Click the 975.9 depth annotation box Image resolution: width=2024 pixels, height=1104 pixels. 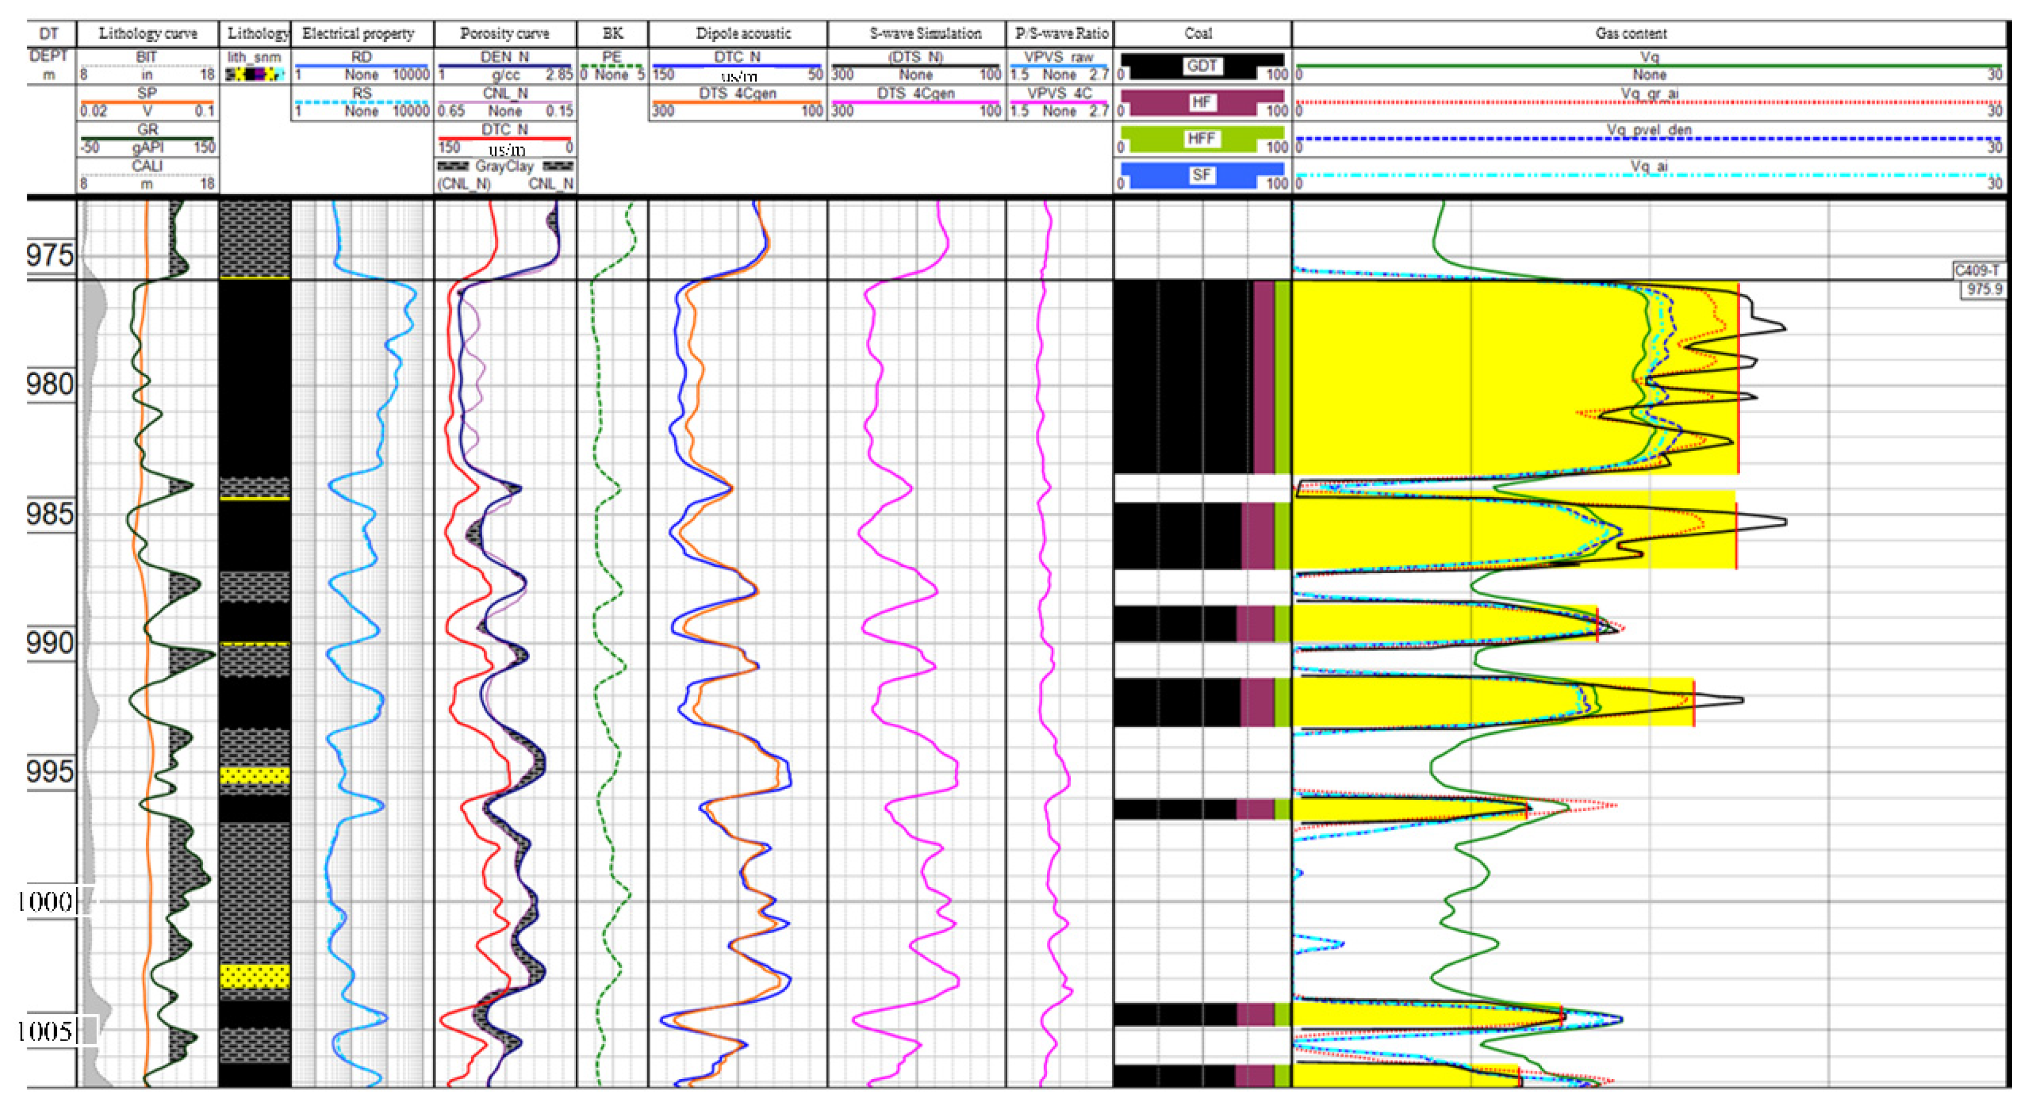(1983, 289)
